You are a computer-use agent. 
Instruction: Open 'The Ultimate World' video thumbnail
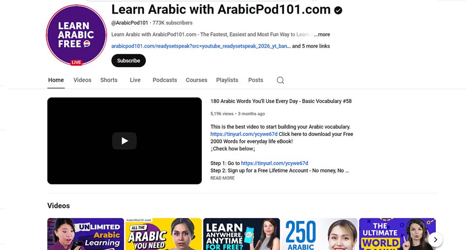397,234
